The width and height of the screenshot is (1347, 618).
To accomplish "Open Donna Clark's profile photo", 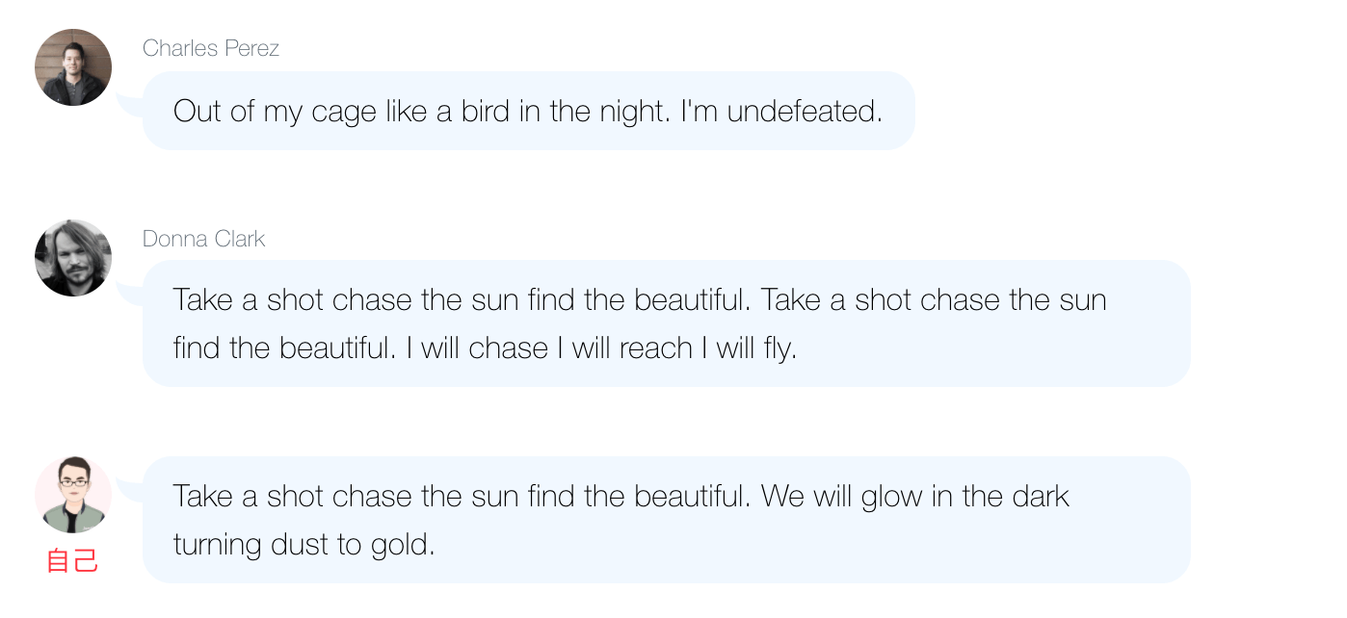I will click(73, 258).
